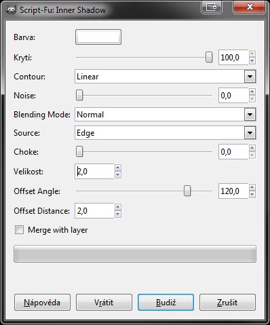This screenshot has width=270, height=325.
Task: Open the Contour dropdown
Action: point(166,77)
